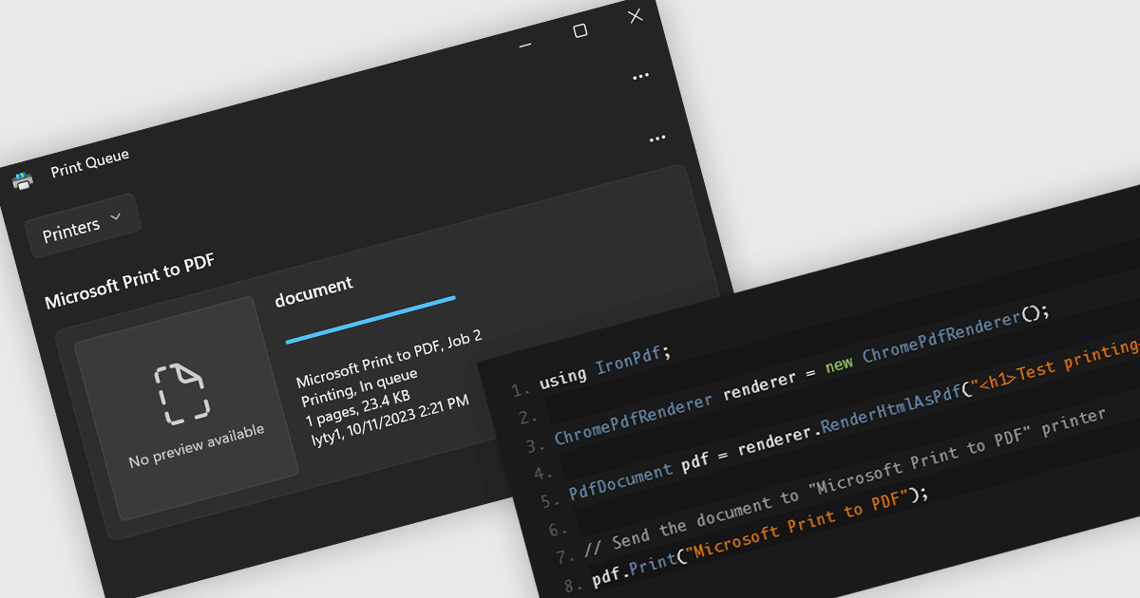The image size is (1140, 598).
Task: Click the Print Queue printer app icon
Action: pyautogui.click(x=23, y=180)
